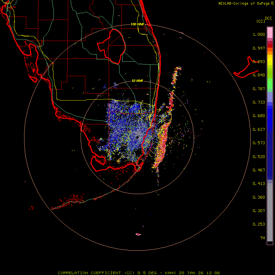Viewport: 275px width, 275px height.
Task: Click the red island outline at far right
Action: click(246, 67)
